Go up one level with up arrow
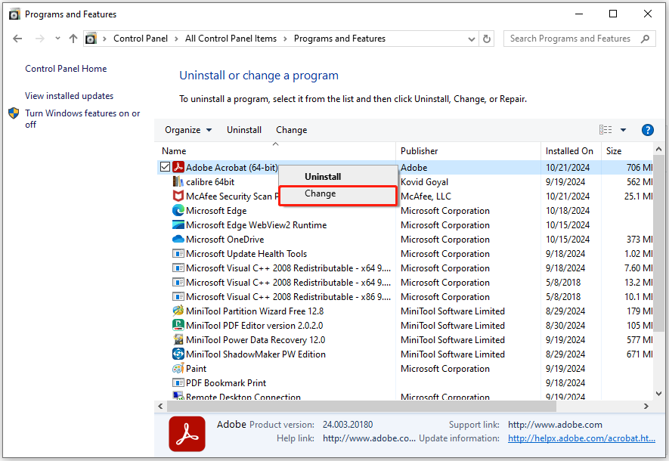669x461 pixels. (x=73, y=39)
